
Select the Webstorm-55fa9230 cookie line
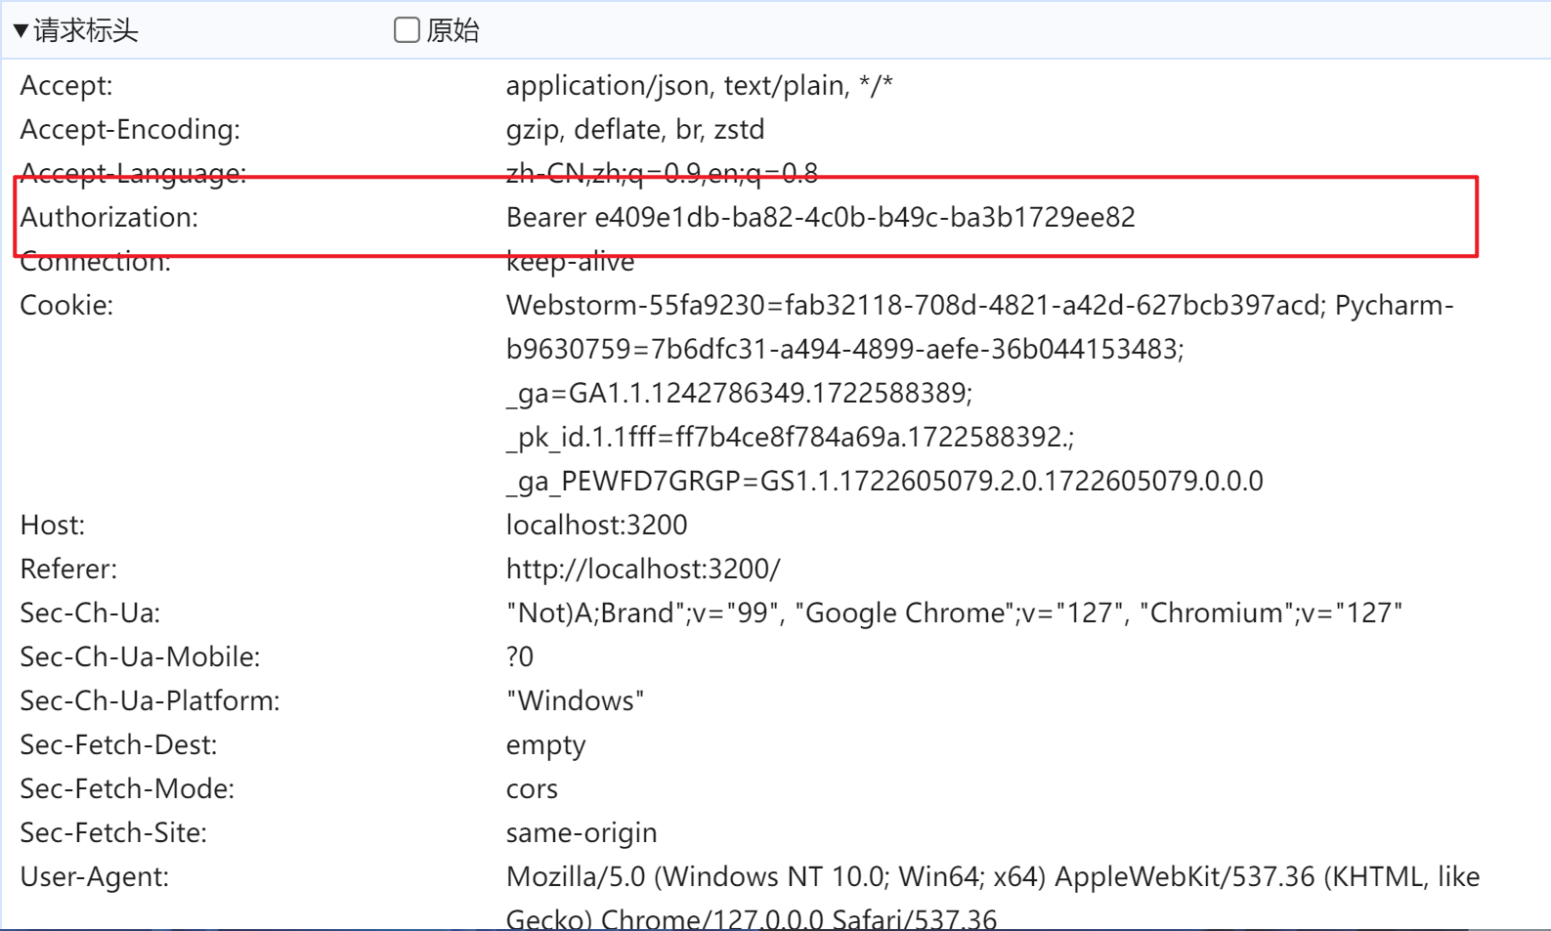point(980,306)
